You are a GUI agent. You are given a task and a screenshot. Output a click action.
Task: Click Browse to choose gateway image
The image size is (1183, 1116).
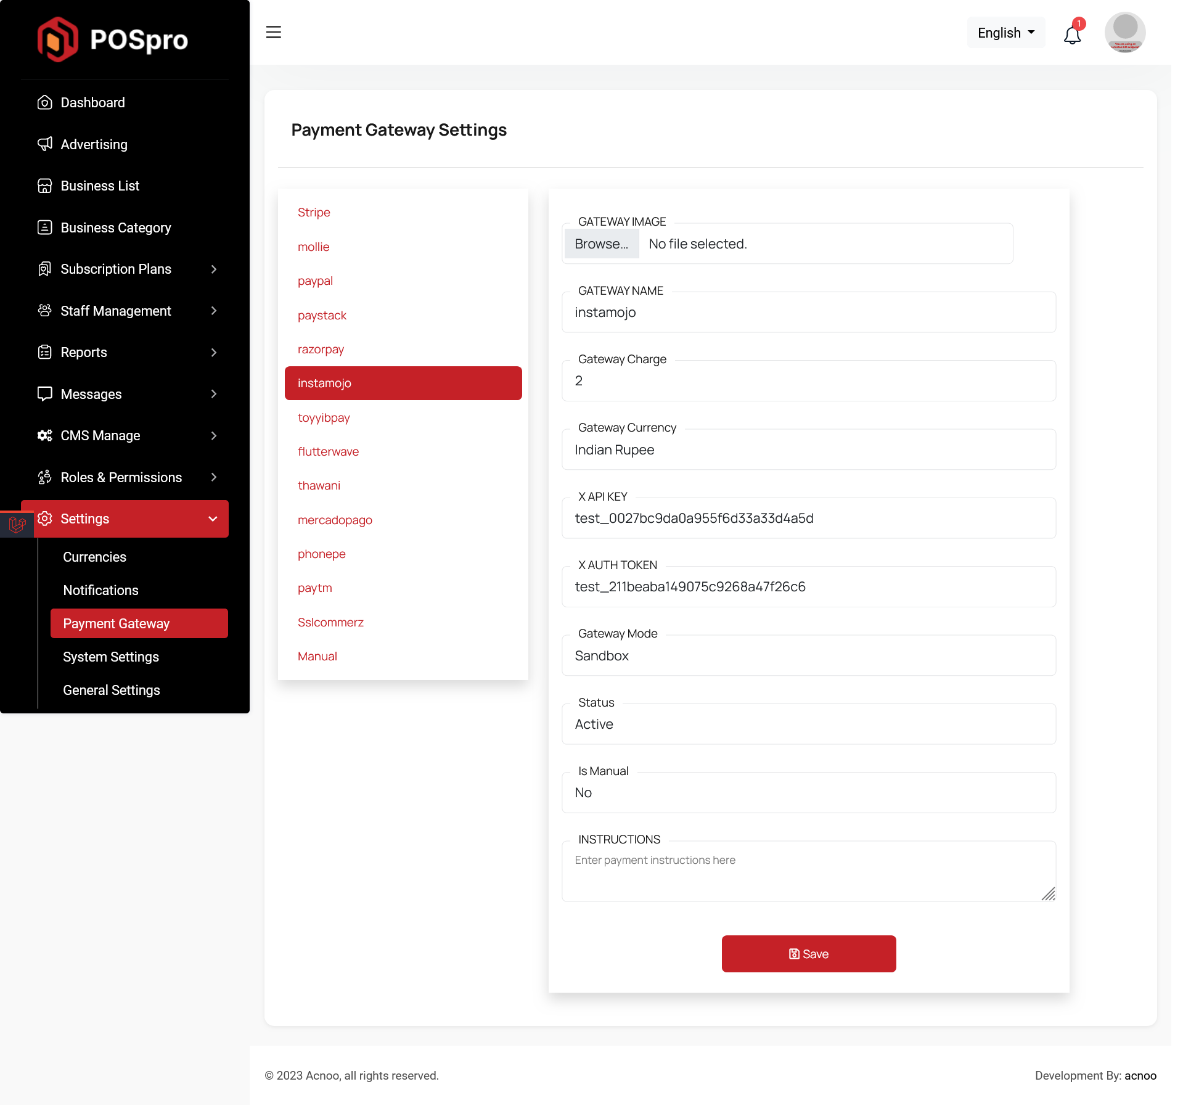tap(601, 244)
